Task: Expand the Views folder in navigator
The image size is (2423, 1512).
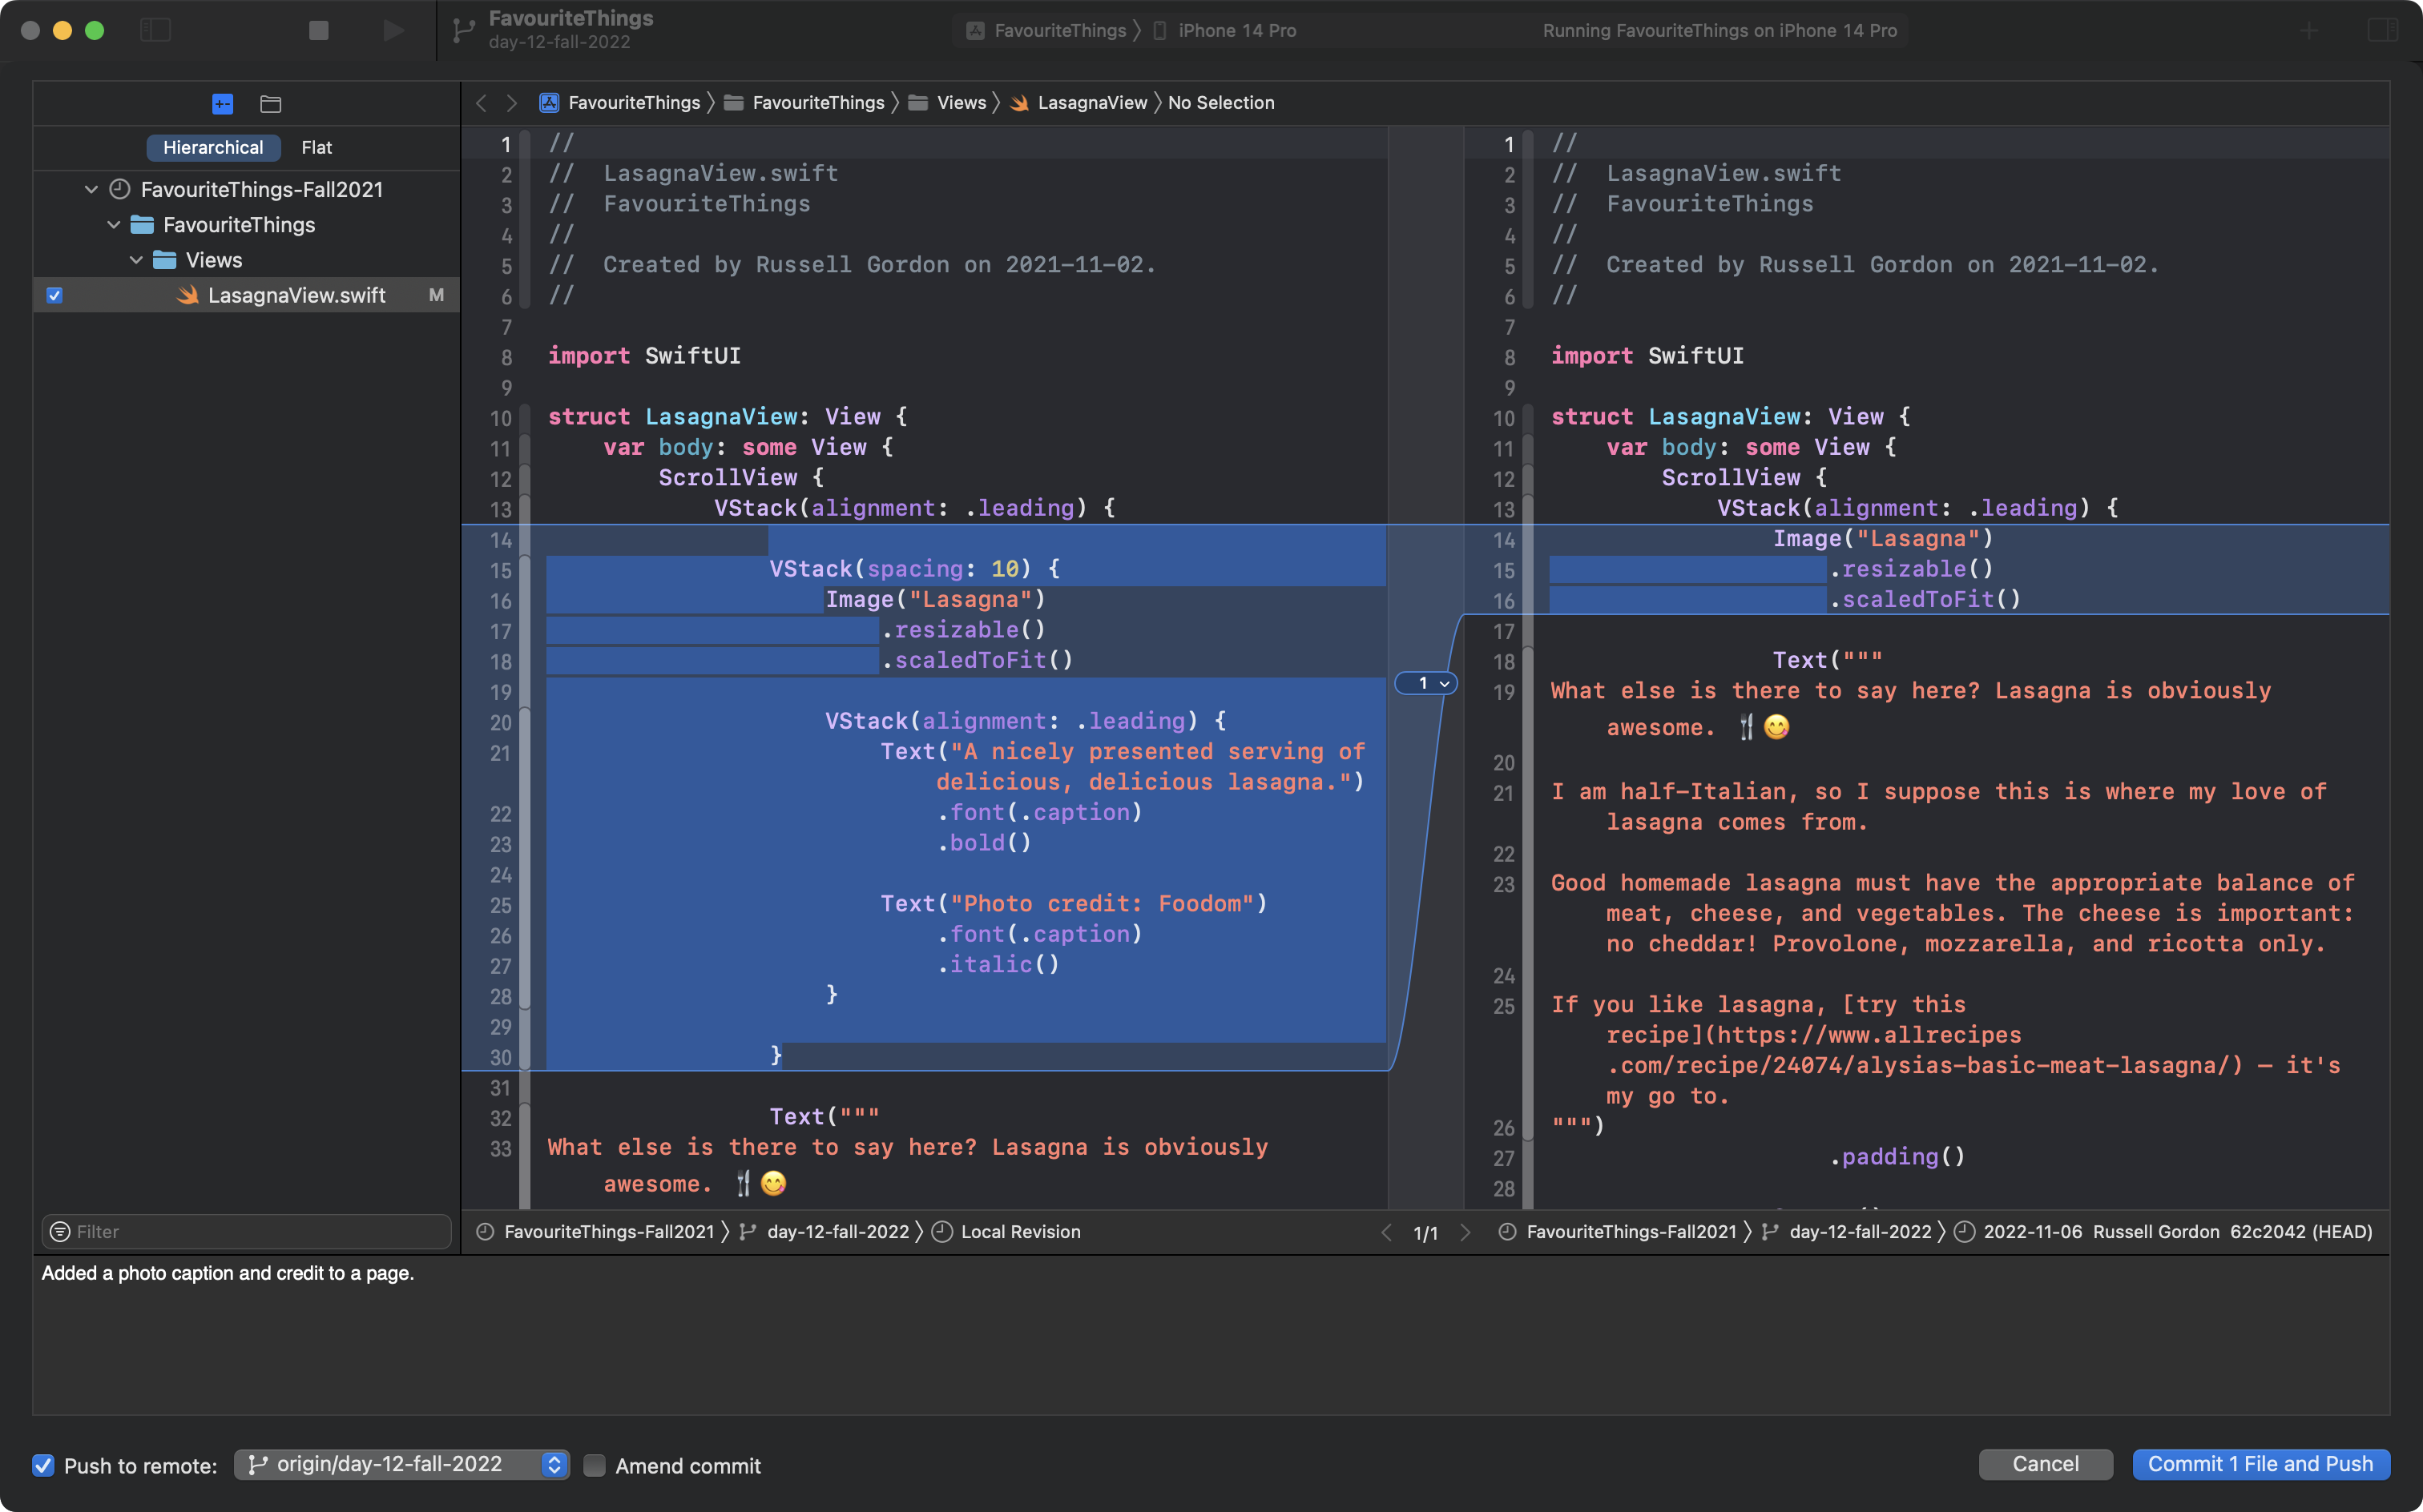Action: coord(138,259)
